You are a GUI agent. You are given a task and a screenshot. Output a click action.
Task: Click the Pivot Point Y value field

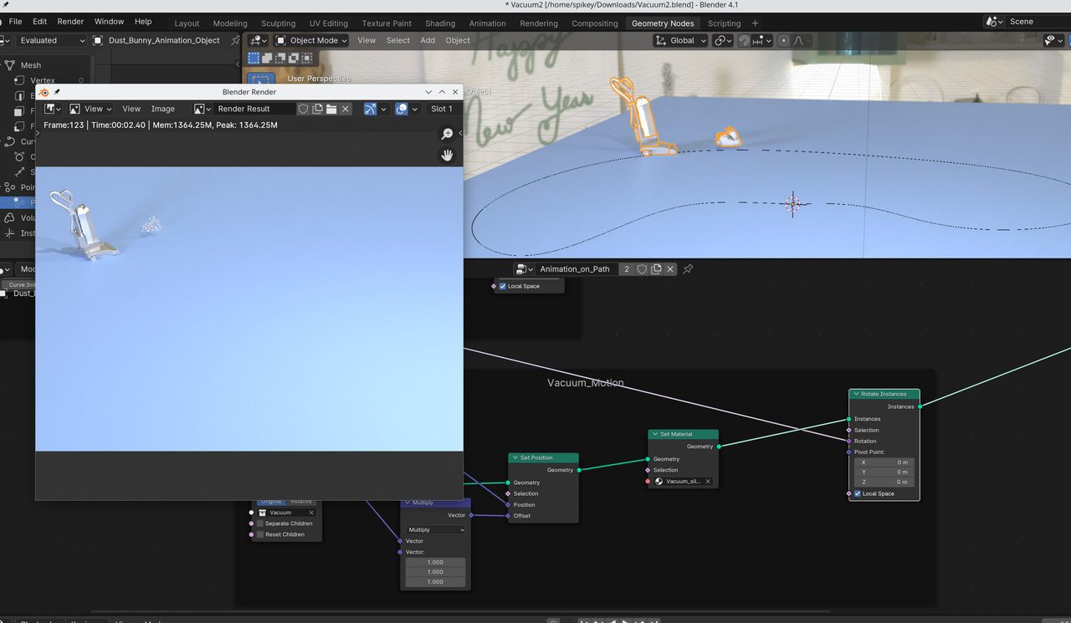click(884, 472)
